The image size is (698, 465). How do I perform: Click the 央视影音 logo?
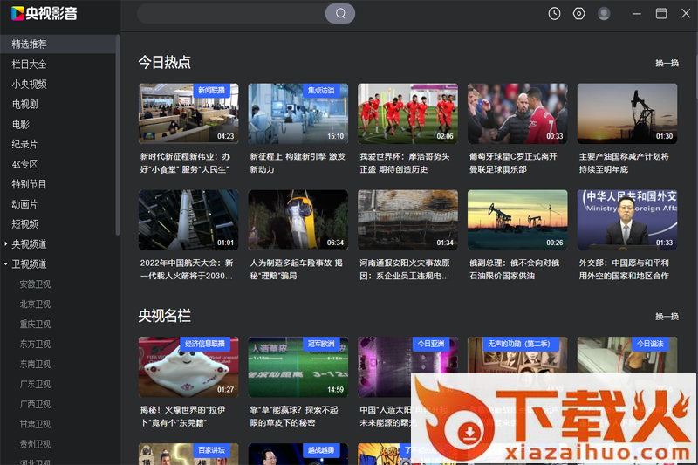pos(44,13)
